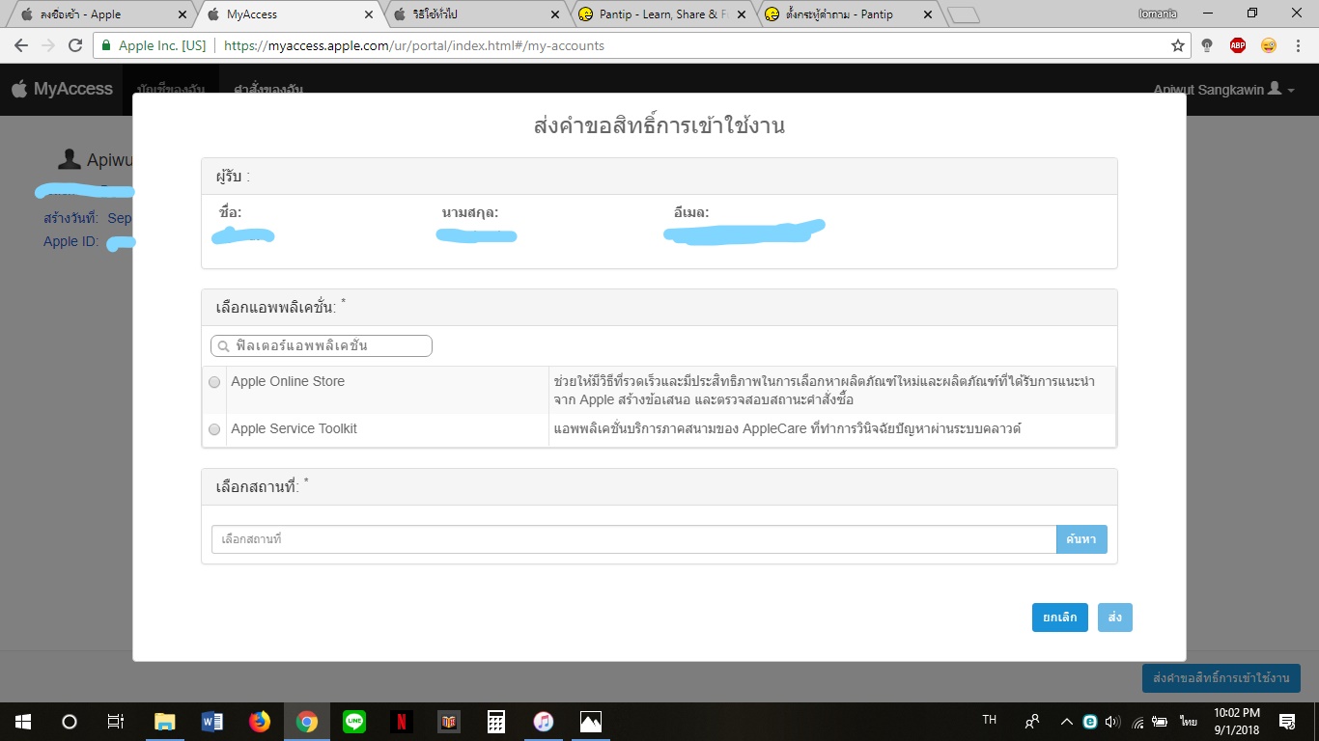
Task: Open the Photos app from taskbar
Action: click(591, 721)
